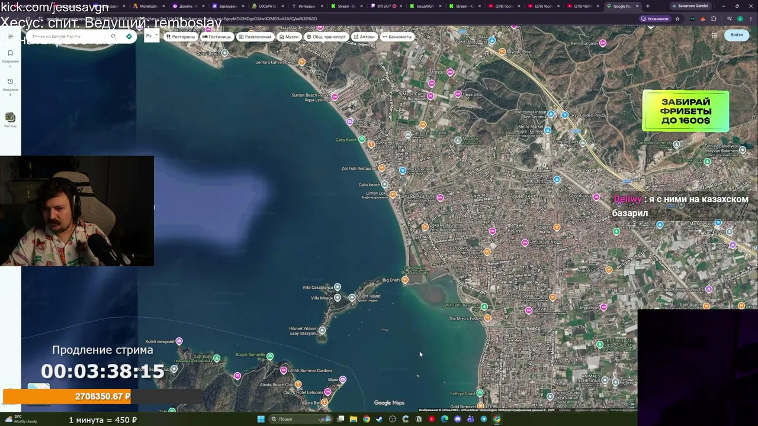Viewport: 758px width, 426px height.
Task: Click the Войти sign-in button
Action: coord(737,35)
